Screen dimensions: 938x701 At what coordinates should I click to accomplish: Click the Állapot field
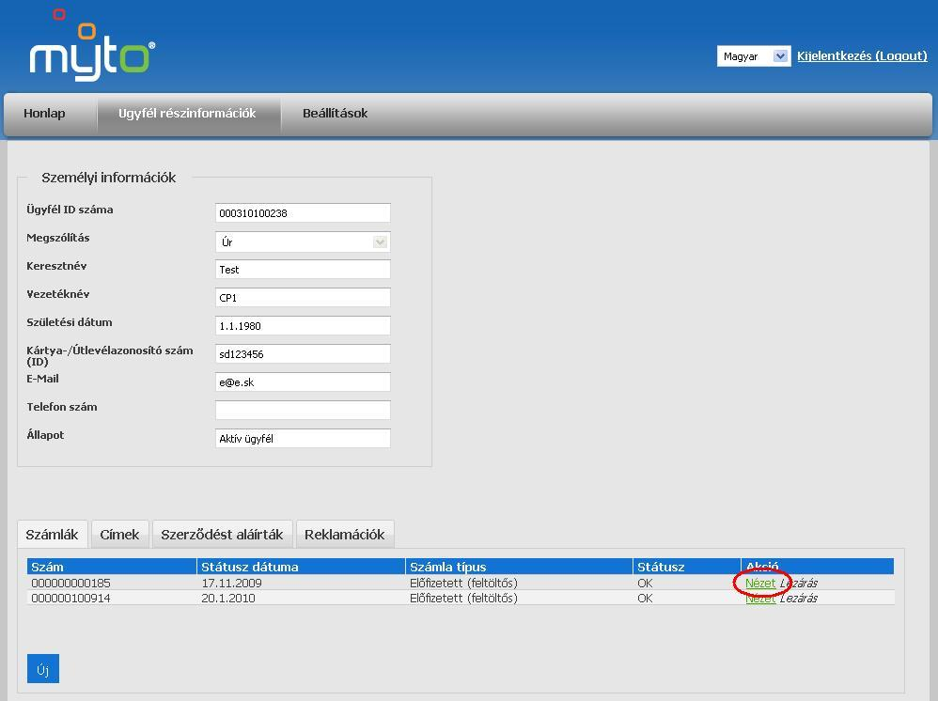click(303, 438)
